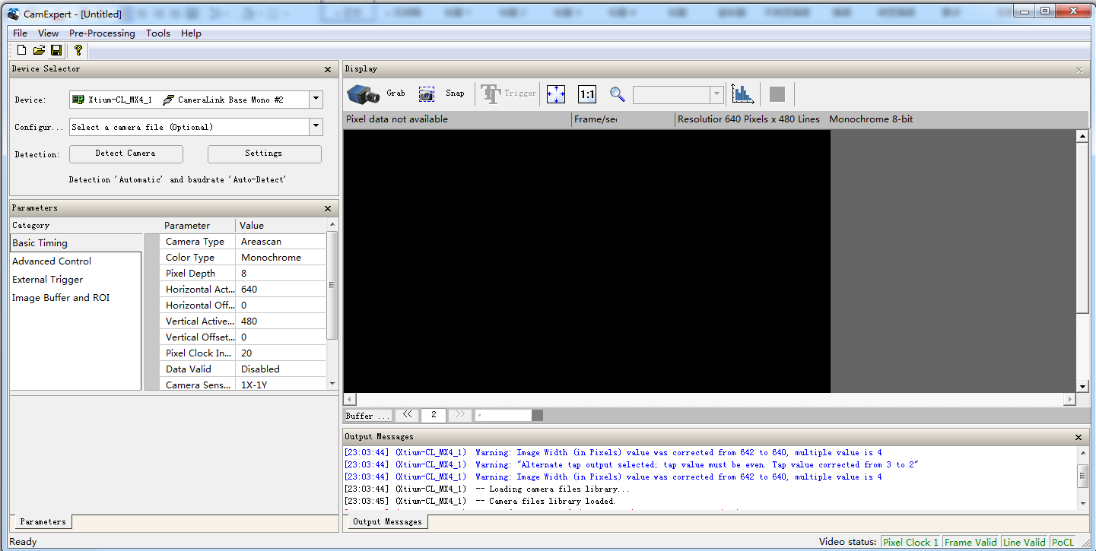Open the zoom level dropdown in Display toolbar

pyautogui.click(x=716, y=94)
